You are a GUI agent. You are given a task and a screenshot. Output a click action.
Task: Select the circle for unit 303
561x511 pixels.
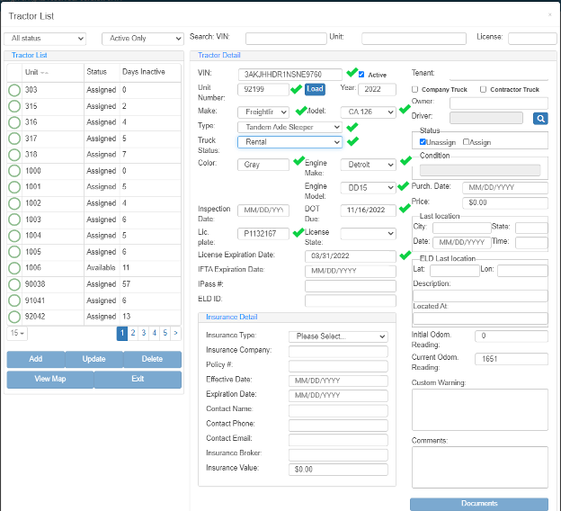click(14, 90)
